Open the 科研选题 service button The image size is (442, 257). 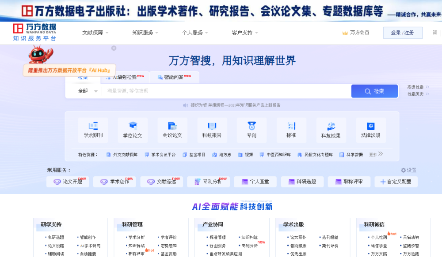click(x=302, y=182)
